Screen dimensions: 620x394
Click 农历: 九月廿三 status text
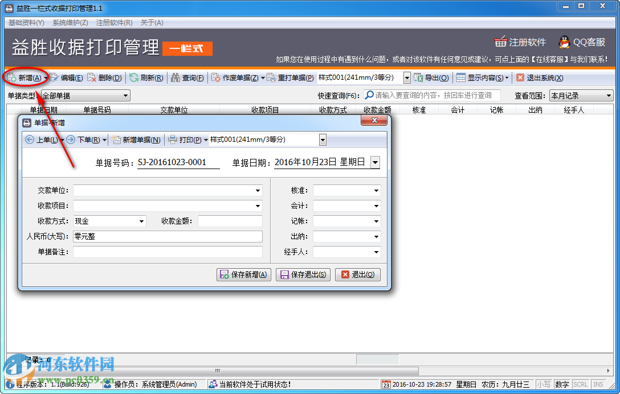click(x=505, y=384)
